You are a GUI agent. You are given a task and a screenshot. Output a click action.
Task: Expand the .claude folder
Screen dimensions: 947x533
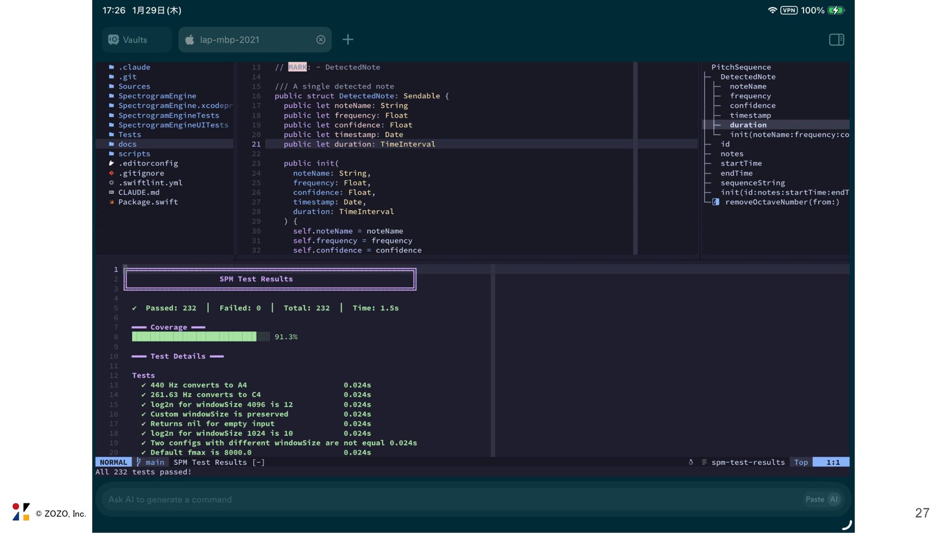(x=134, y=67)
